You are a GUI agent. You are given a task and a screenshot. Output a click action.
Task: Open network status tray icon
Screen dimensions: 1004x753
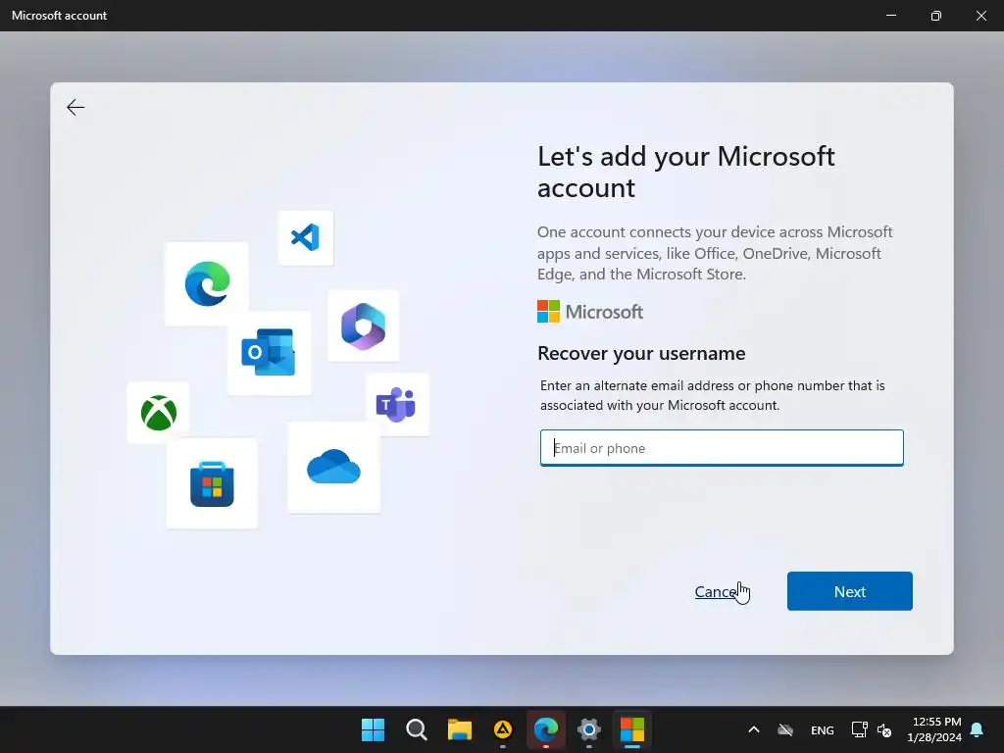pos(859,729)
